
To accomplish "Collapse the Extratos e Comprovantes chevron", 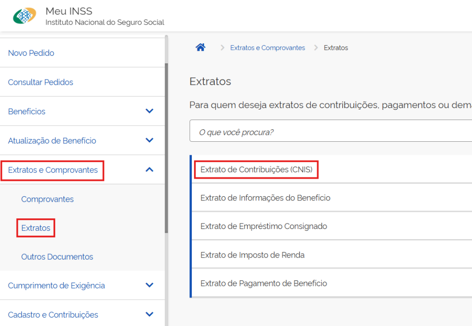I will (149, 169).
